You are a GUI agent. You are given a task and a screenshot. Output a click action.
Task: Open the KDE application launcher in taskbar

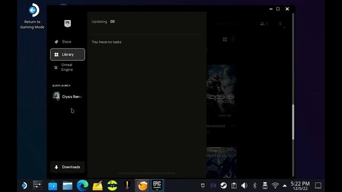point(24,186)
